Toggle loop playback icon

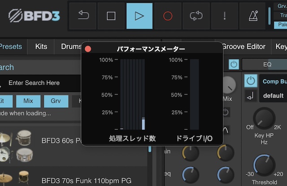pyautogui.click(x=196, y=16)
